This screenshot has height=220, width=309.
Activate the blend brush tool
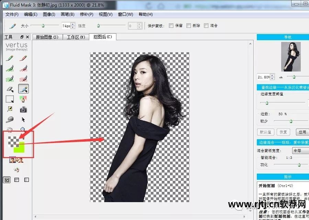coord(23,89)
